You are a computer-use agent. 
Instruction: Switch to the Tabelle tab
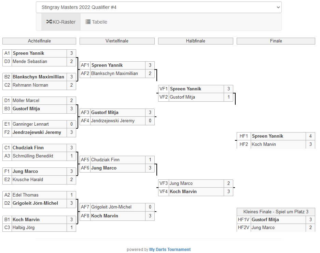point(96,22)
